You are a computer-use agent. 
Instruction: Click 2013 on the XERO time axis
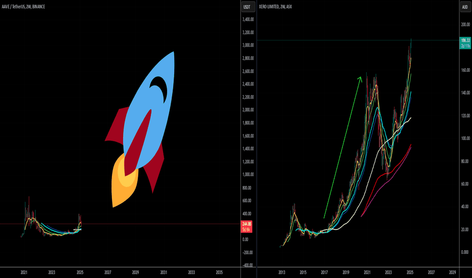282,272
